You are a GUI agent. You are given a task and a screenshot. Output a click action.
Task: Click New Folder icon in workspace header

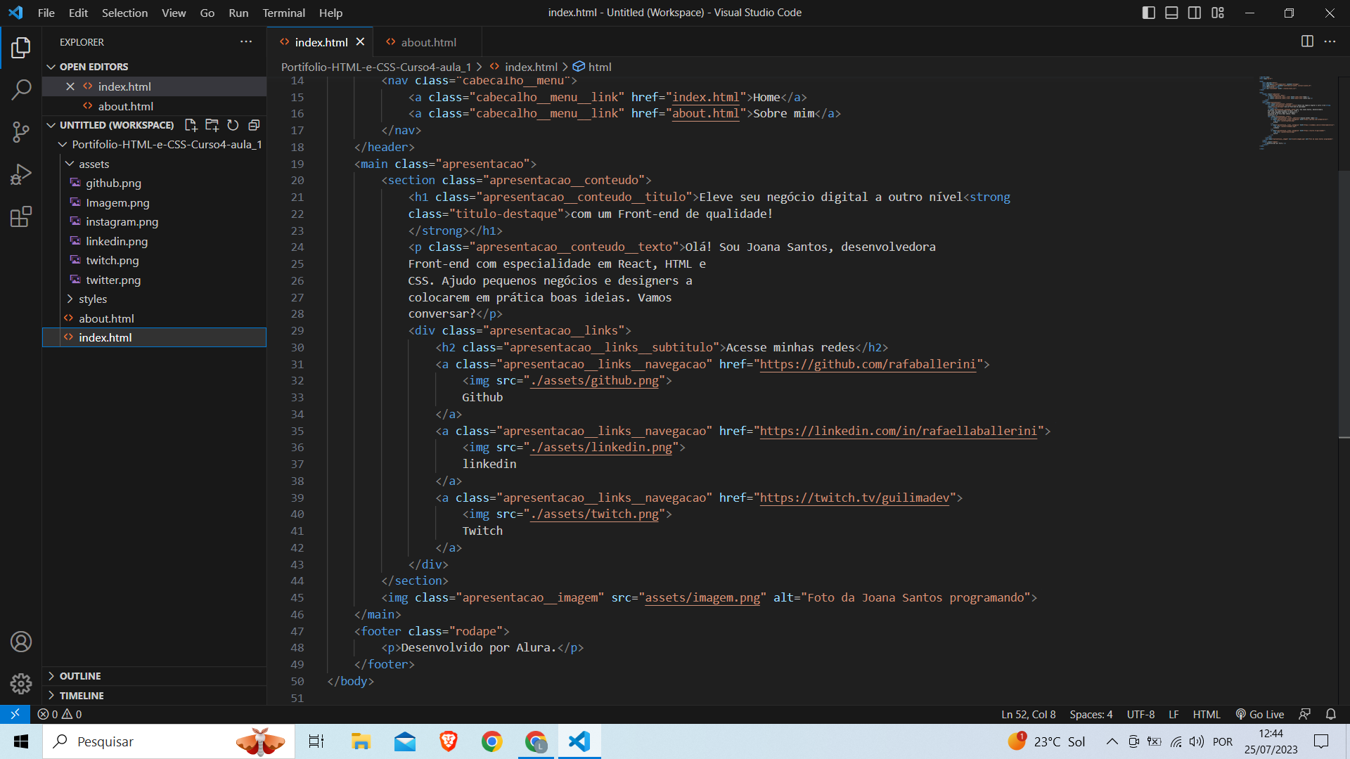[x=212, y=125]
